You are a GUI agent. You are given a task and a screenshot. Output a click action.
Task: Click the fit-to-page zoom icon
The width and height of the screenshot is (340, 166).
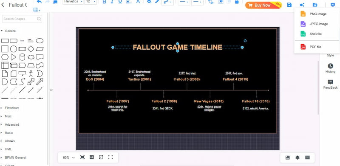click(x=82, y=158)
